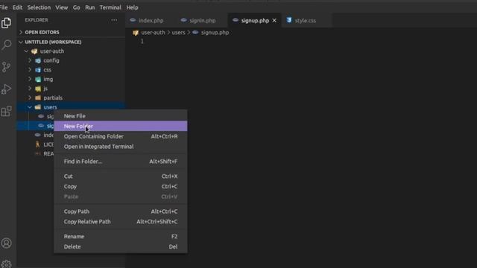Click the partials folder icon
Screen dimensions: 477x268
pyautogui.click(x=38, y=98)
